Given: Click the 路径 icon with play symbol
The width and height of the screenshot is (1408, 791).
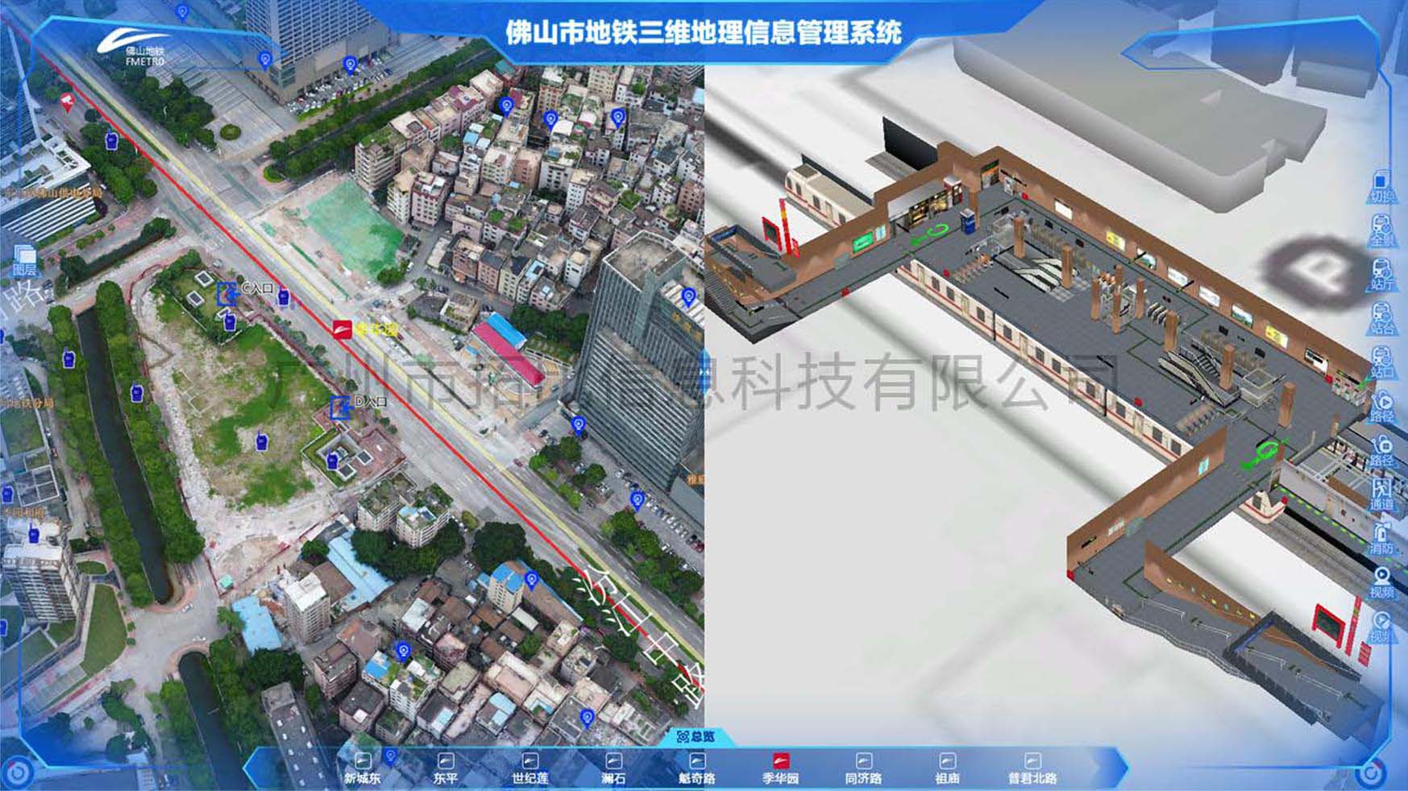Looking at the screenshot, I should coord(1381,407).
